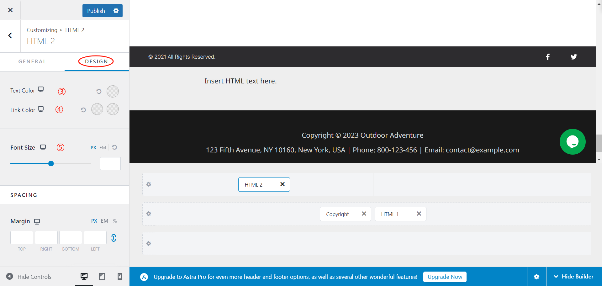This screenshot has width=602, height=286.
Task: Open the green chat bubble widget
Action: coord(573,142)
